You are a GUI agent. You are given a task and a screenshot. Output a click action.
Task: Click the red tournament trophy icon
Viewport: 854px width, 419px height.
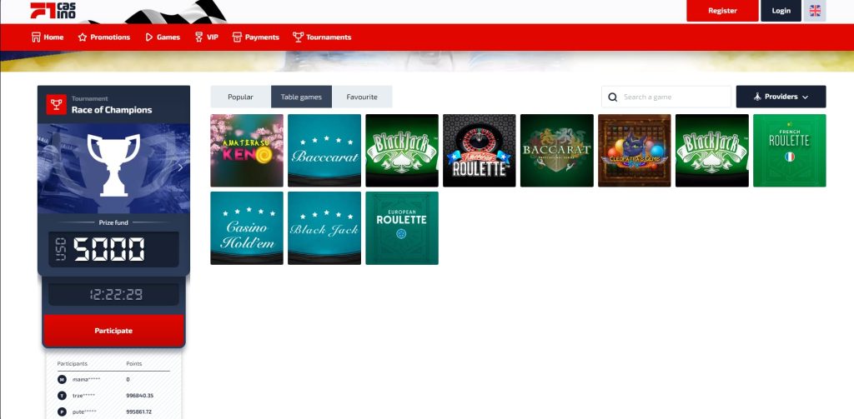pos(57,104)
